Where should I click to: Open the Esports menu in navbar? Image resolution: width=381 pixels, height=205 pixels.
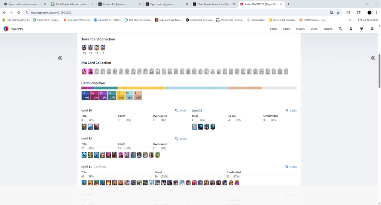pyautogui.click(x=328, y=29)
